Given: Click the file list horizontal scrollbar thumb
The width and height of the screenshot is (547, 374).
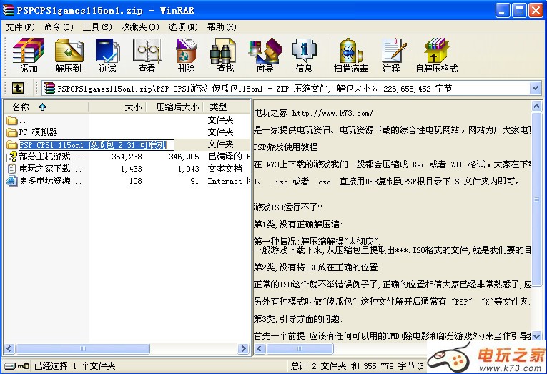Looking at the screenshot, I should click(x=83, y=348).
